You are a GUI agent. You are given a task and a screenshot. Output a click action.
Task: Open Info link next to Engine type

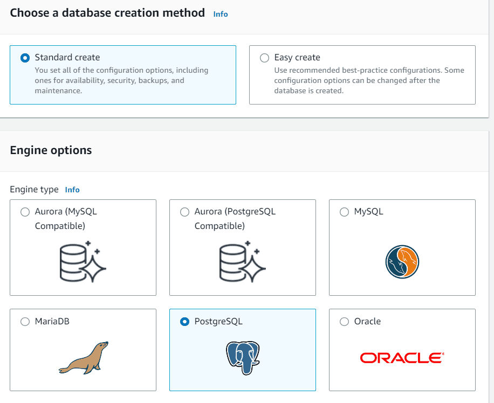(x=72, y=190)
